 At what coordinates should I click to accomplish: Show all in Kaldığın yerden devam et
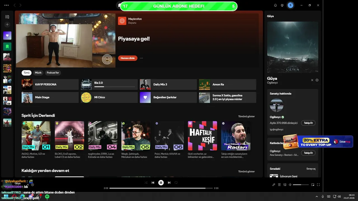[x=246, y=171]
